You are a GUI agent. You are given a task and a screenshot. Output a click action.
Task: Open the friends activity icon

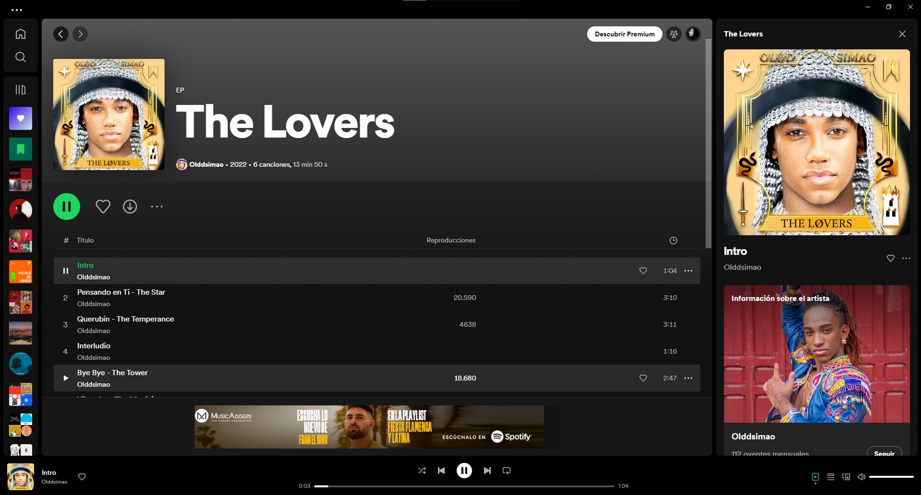pyautogui.click(x=674, y=34)
